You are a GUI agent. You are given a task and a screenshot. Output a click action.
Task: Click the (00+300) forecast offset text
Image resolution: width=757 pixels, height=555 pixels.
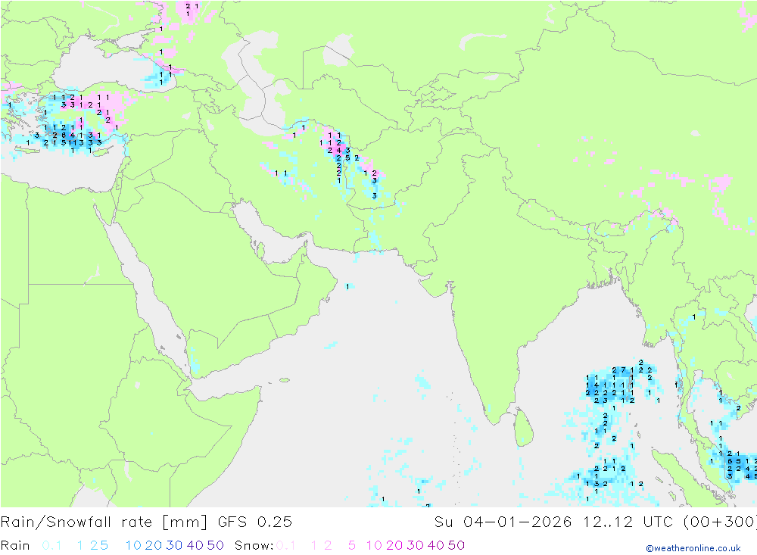click(x=720, y=522)
